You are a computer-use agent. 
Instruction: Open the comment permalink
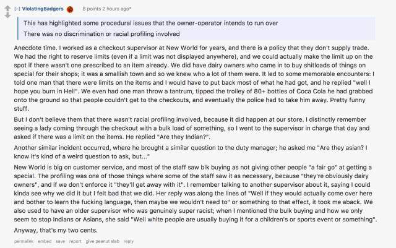(24, 241)
